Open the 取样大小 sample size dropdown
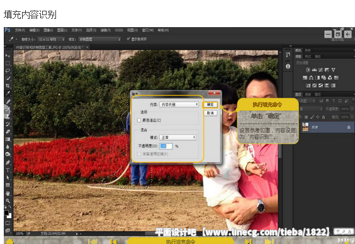Screen dimensions: 355x244 (x=51, y=39)
